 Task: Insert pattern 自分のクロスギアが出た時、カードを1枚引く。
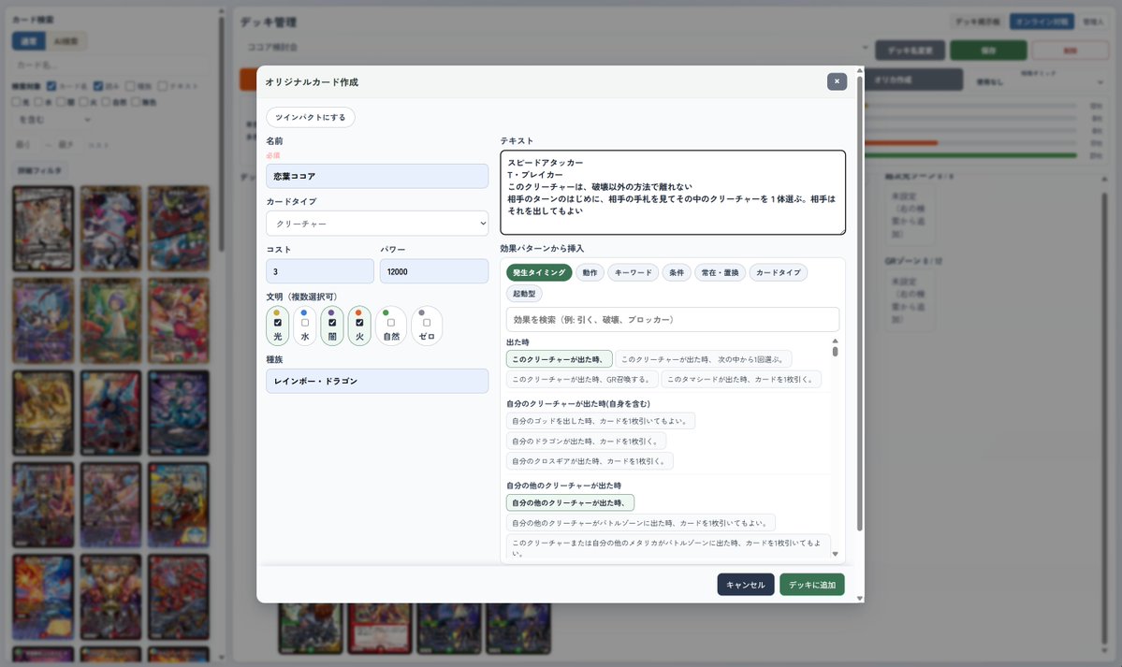point(590,461)
